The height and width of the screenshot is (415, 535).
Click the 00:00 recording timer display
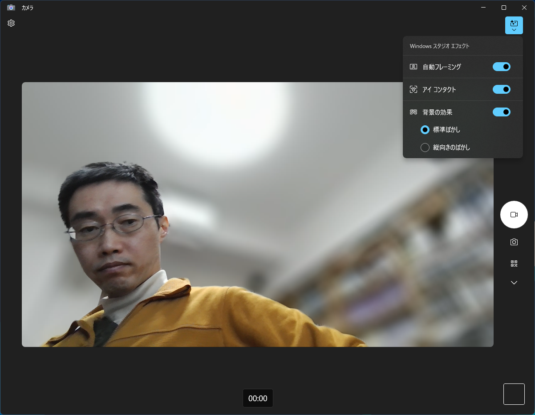(x=258, y=398)
